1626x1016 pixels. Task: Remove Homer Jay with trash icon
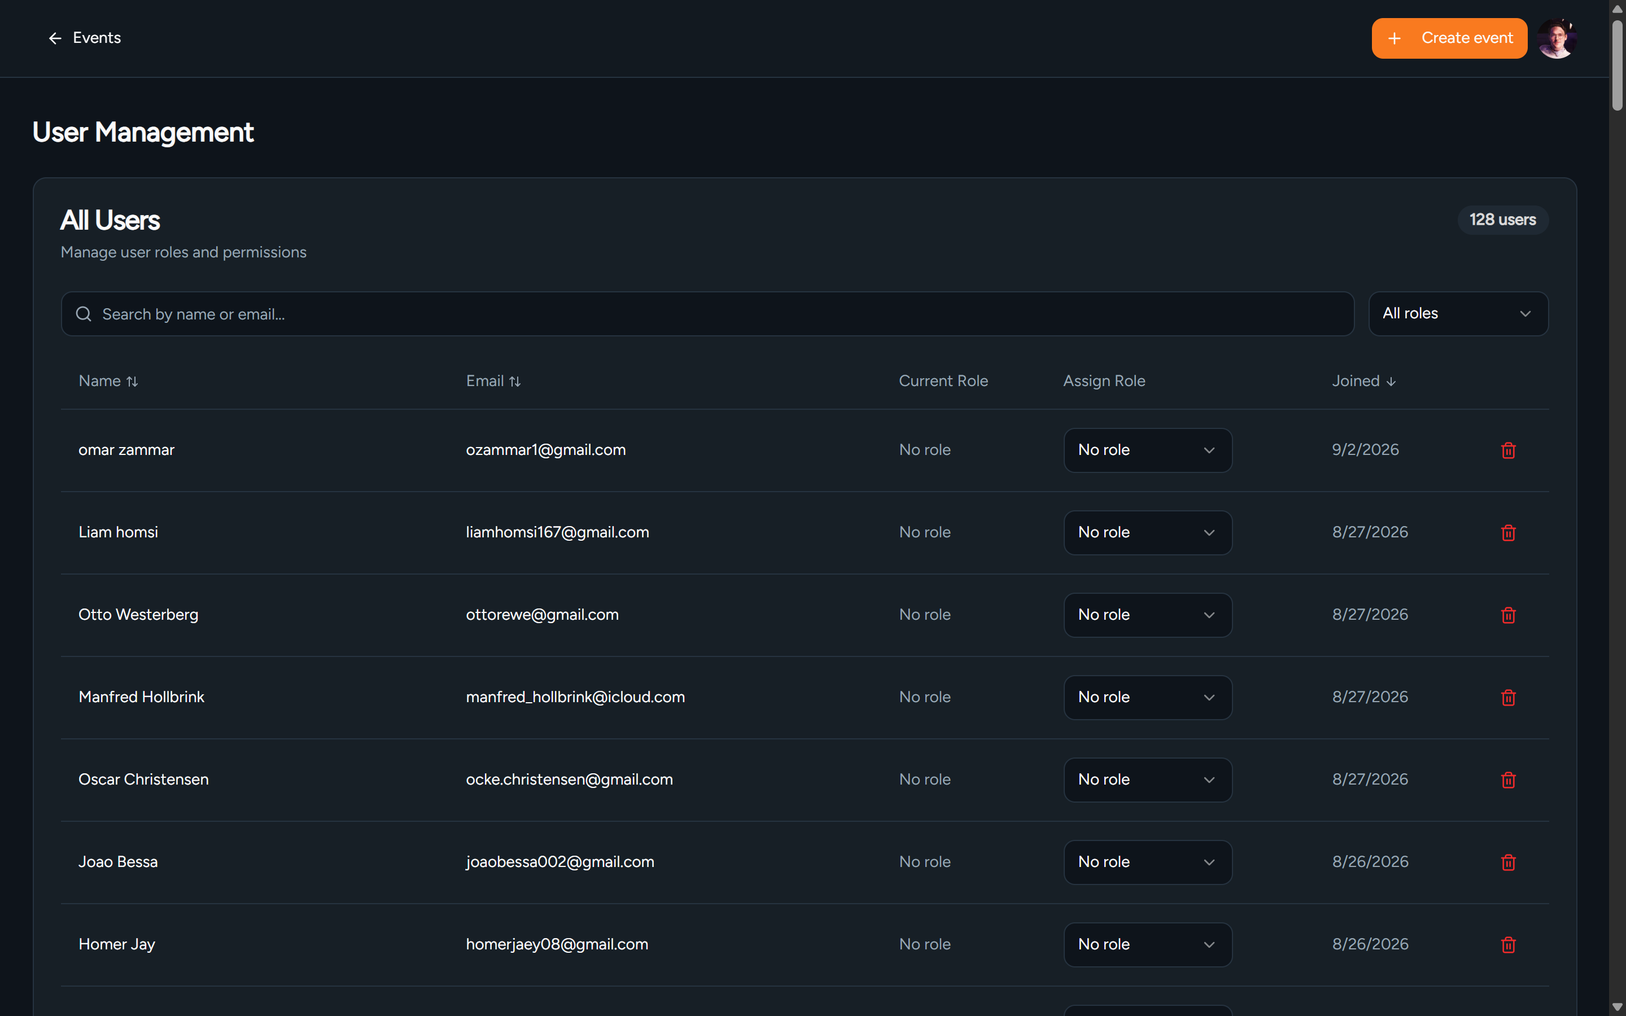tap(1508, 944)
